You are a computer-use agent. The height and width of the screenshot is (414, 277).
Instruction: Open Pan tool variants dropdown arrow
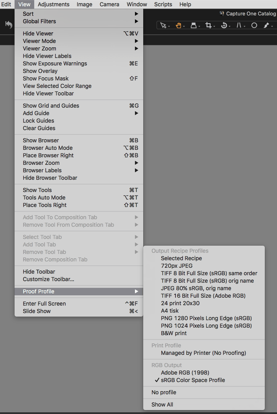click(184, 26)
